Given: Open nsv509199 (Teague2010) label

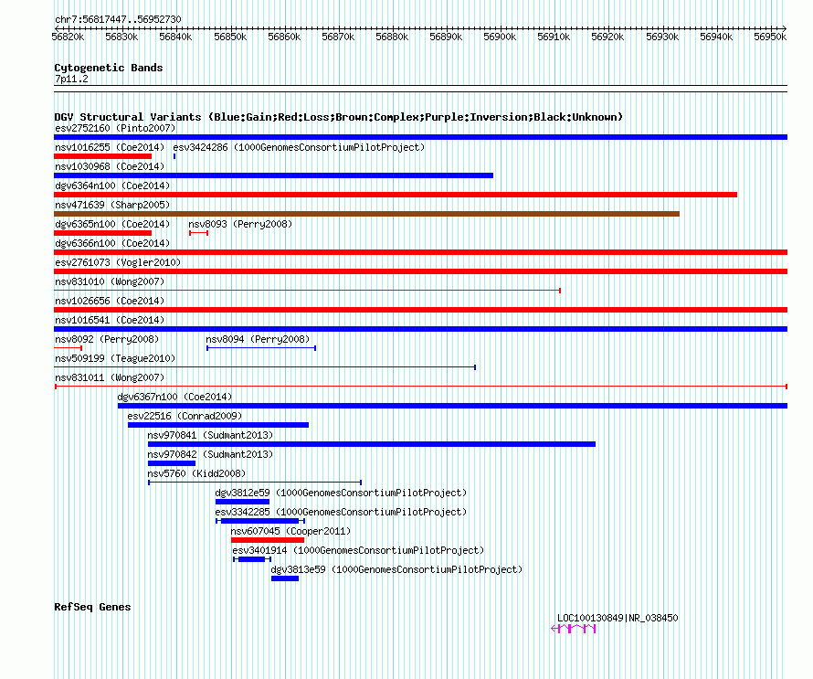Looking at the screenshot, I should [115, 358].
